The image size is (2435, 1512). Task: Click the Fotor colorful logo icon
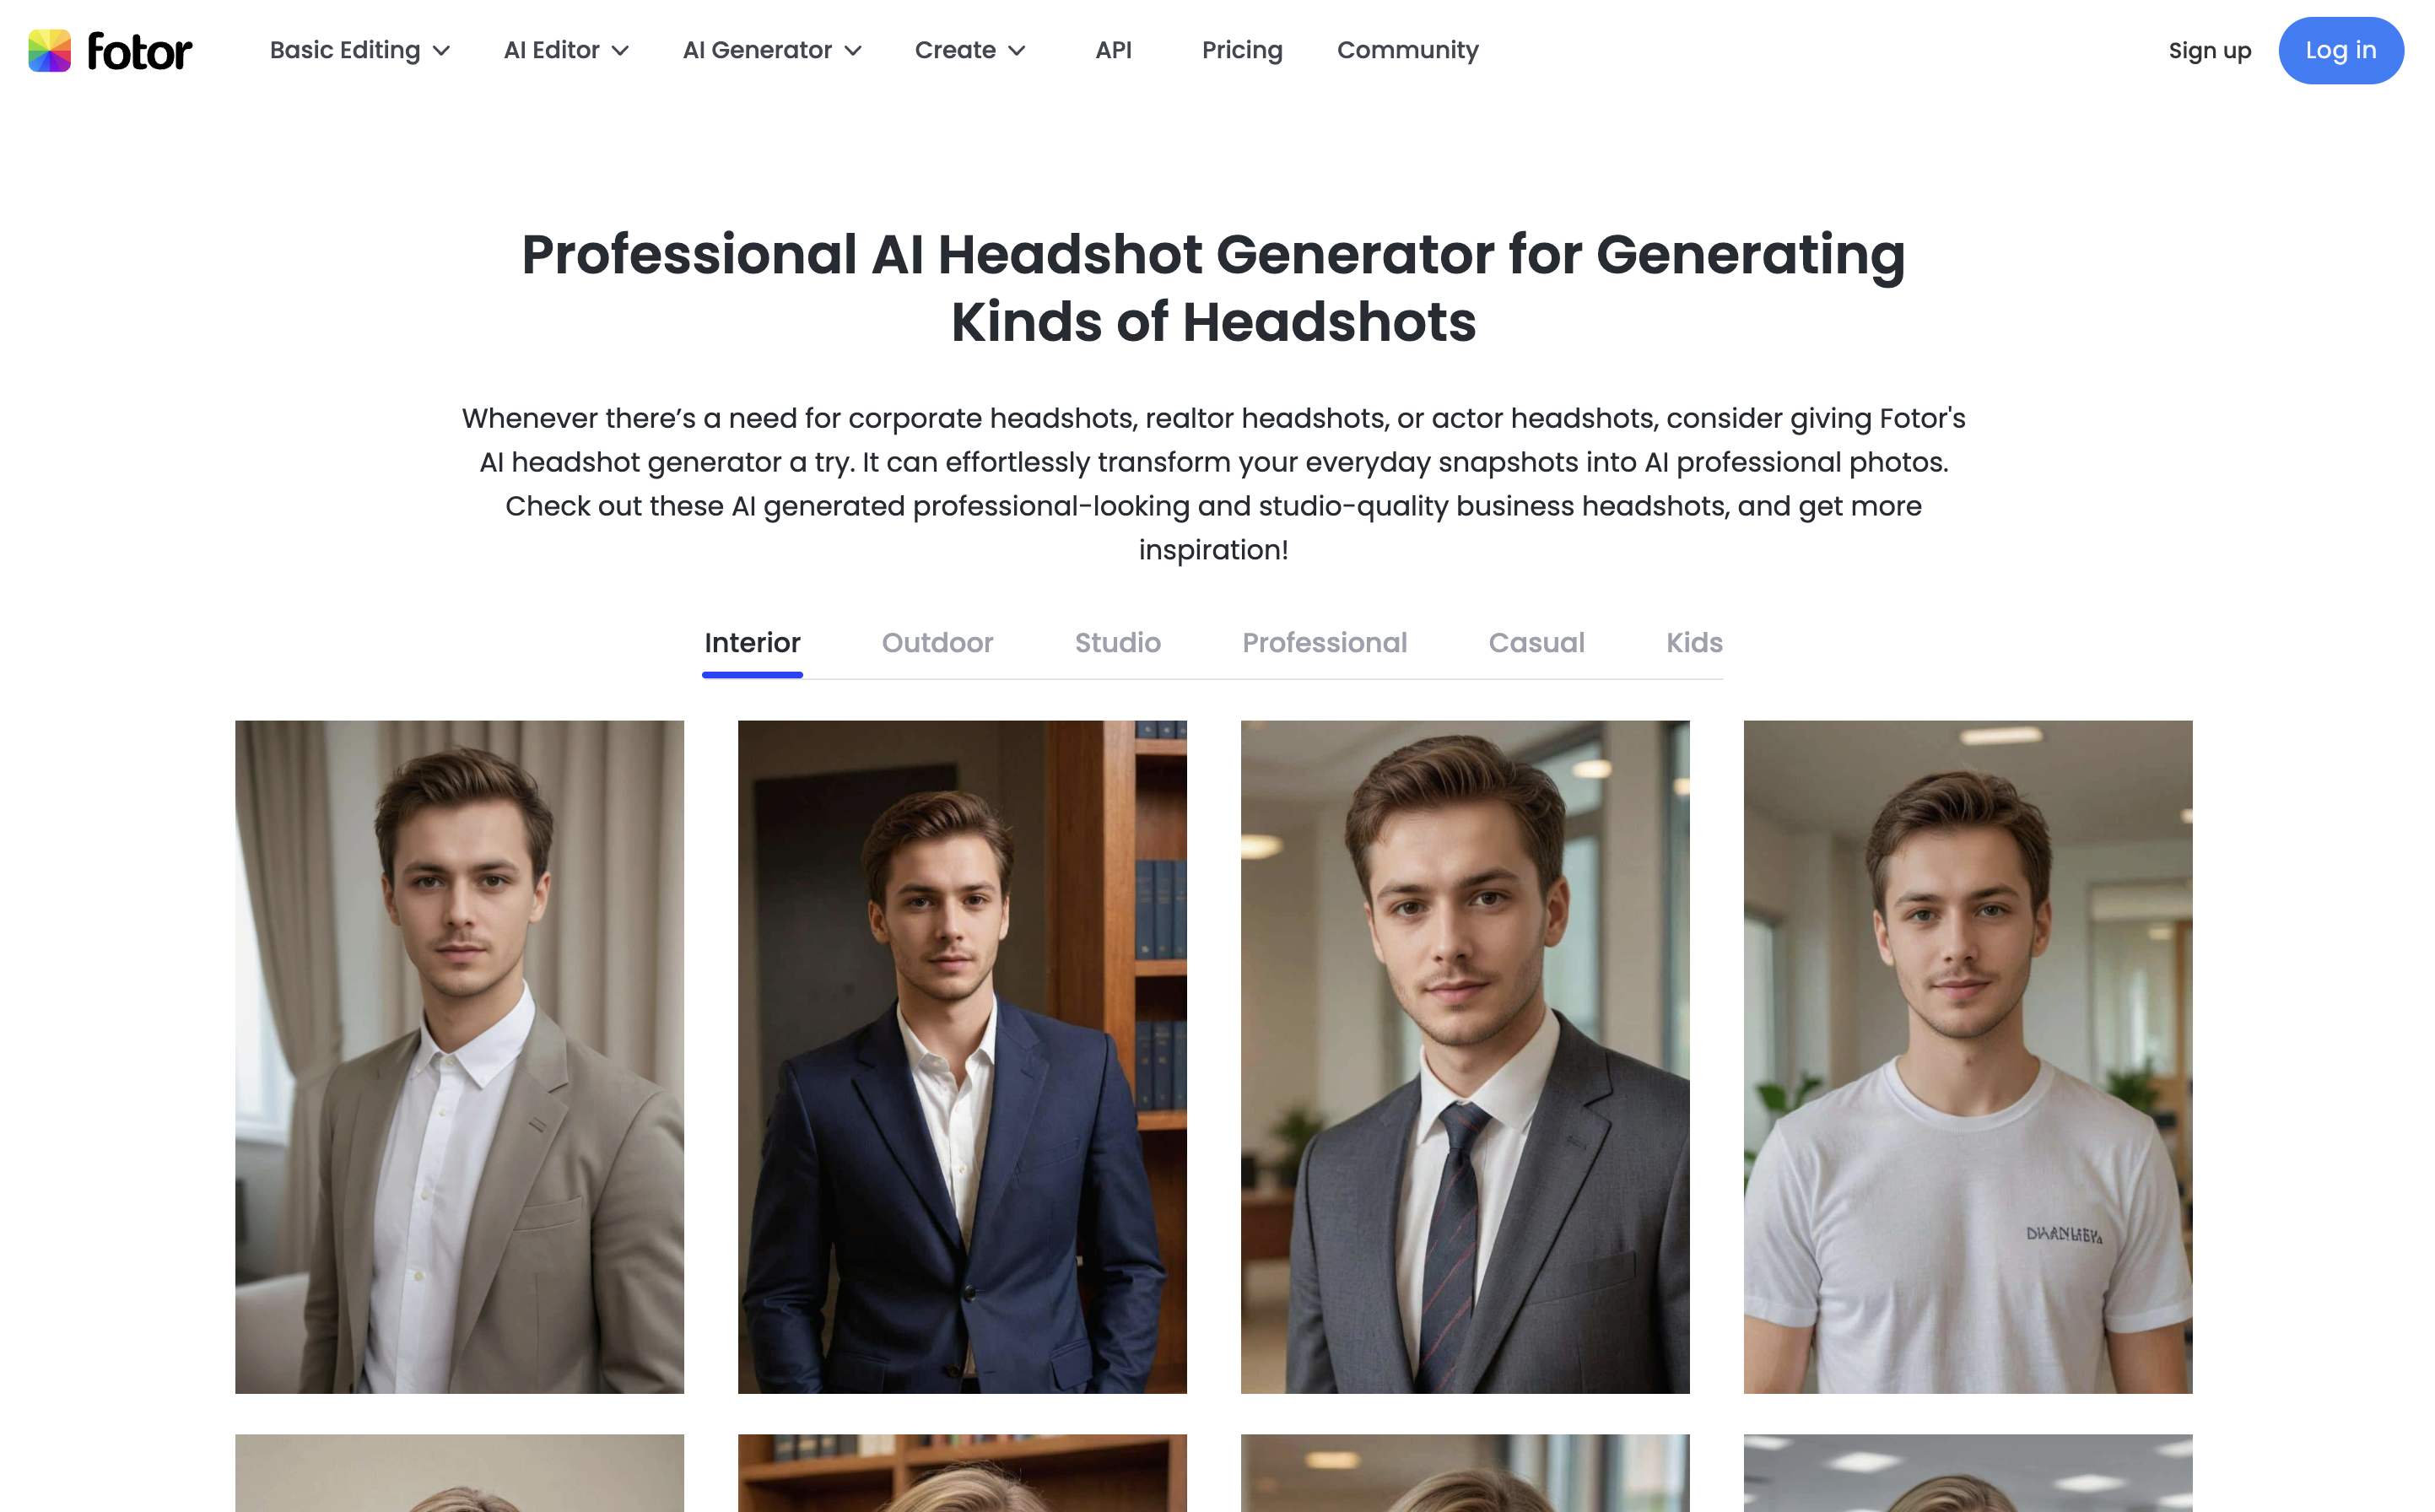click(x=49, y=51)
